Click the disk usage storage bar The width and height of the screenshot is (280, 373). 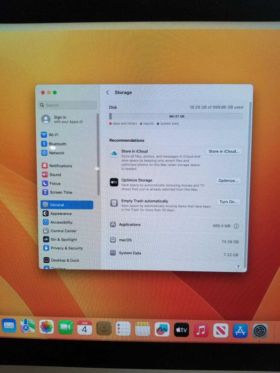[176, 116]
